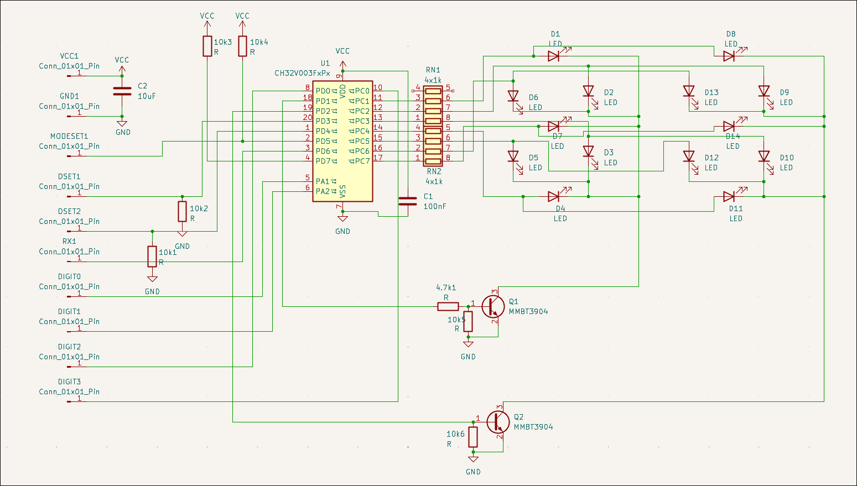Click the C1 100nF capacitor symbol
Screen dimensions: 857x486
tap(408, 201)
